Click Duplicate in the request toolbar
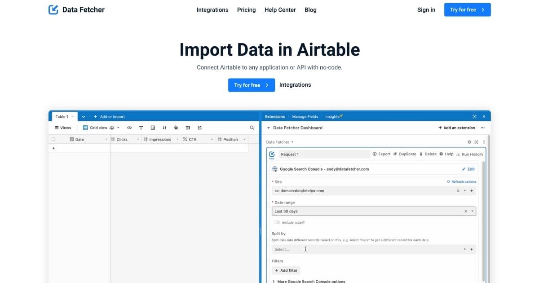Viewport: 539px width, 283px height. click(x=405, y=154)
